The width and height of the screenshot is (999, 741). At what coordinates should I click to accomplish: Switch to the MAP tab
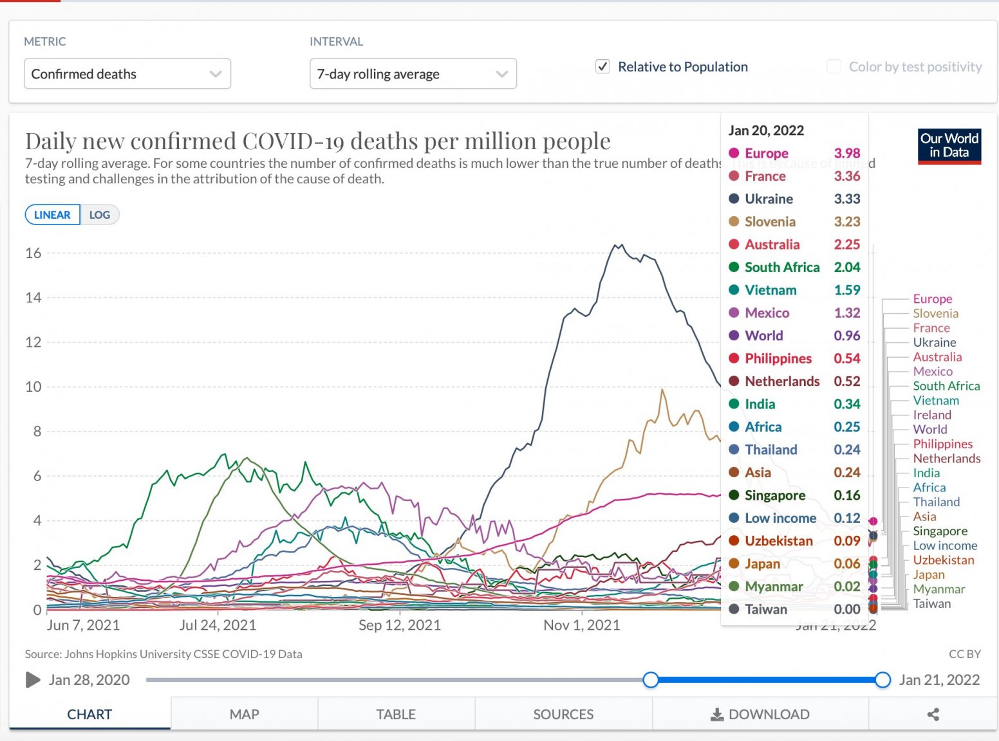tap(243, 713)
